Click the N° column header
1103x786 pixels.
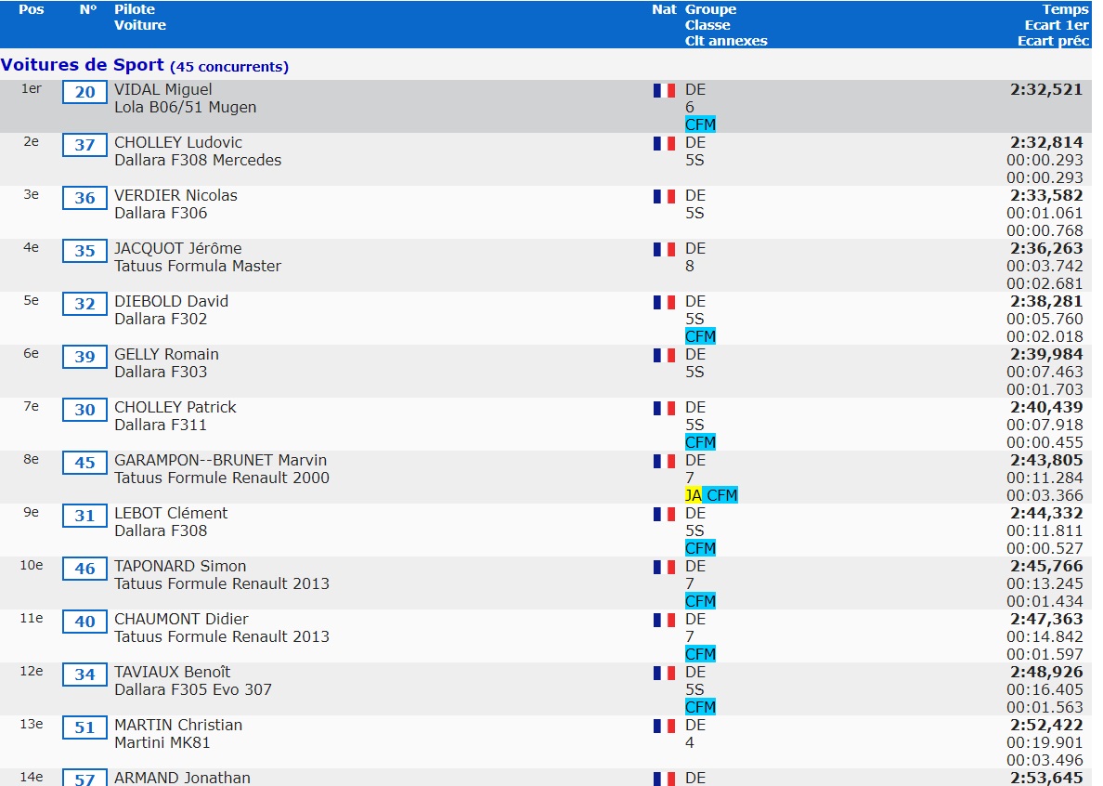pyautogui.click(x=88, y=9)
